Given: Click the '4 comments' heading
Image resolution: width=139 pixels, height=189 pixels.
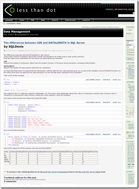Looking at the screenshot, I should point(10,181).
